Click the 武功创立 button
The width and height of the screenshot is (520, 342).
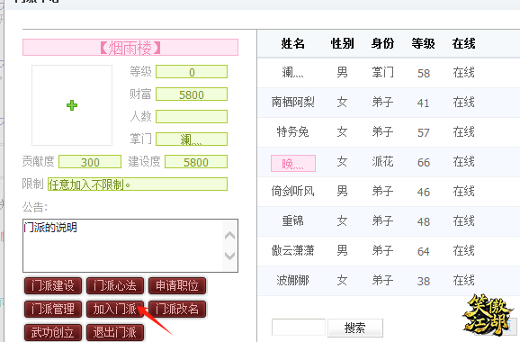[x=53, y=332]
